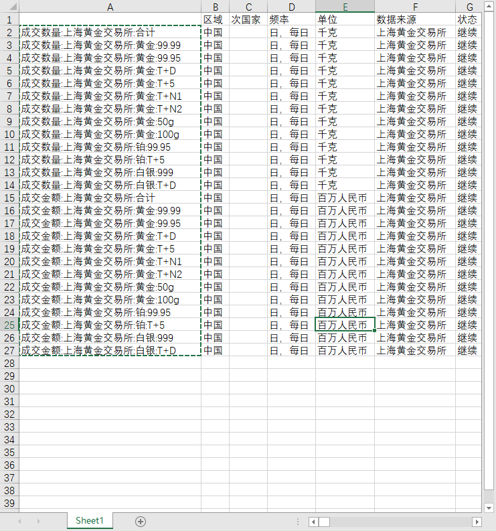496x531 pixels.
Task: Select row 28 header
Action: [9, 364]
